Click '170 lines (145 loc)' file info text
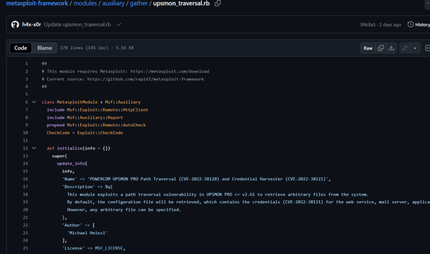 pos(84,48)
